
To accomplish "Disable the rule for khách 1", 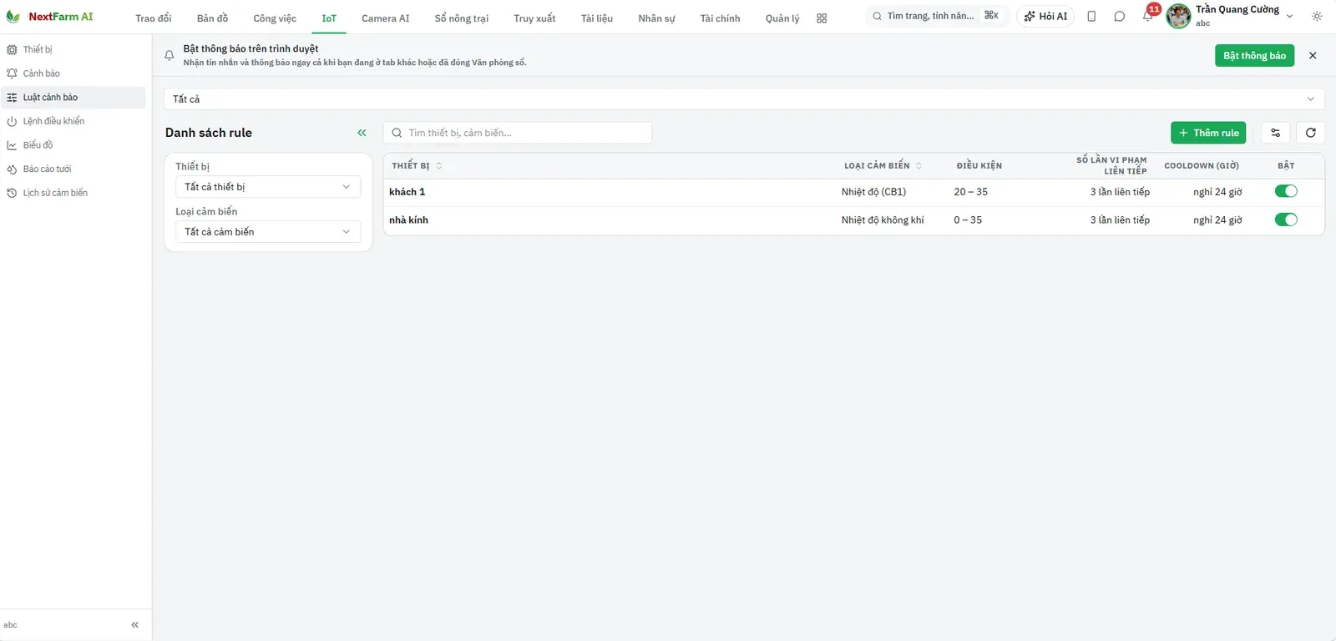I will pyautogui.click(x=1286, y=192).
